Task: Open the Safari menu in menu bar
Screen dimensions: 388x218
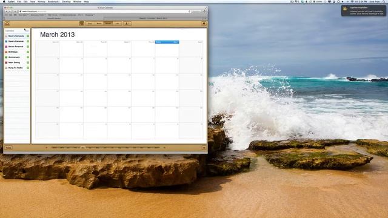Action: click(x=11, y=1)
